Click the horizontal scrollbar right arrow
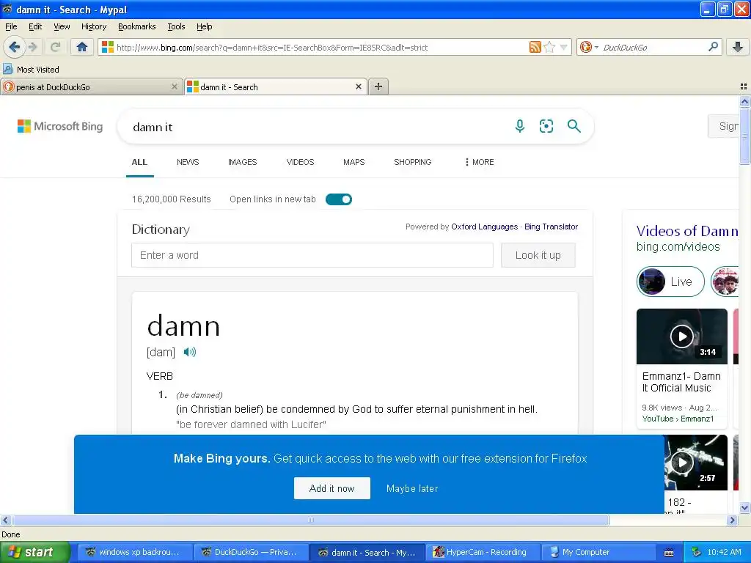751x563 pixels. point(732,520)
